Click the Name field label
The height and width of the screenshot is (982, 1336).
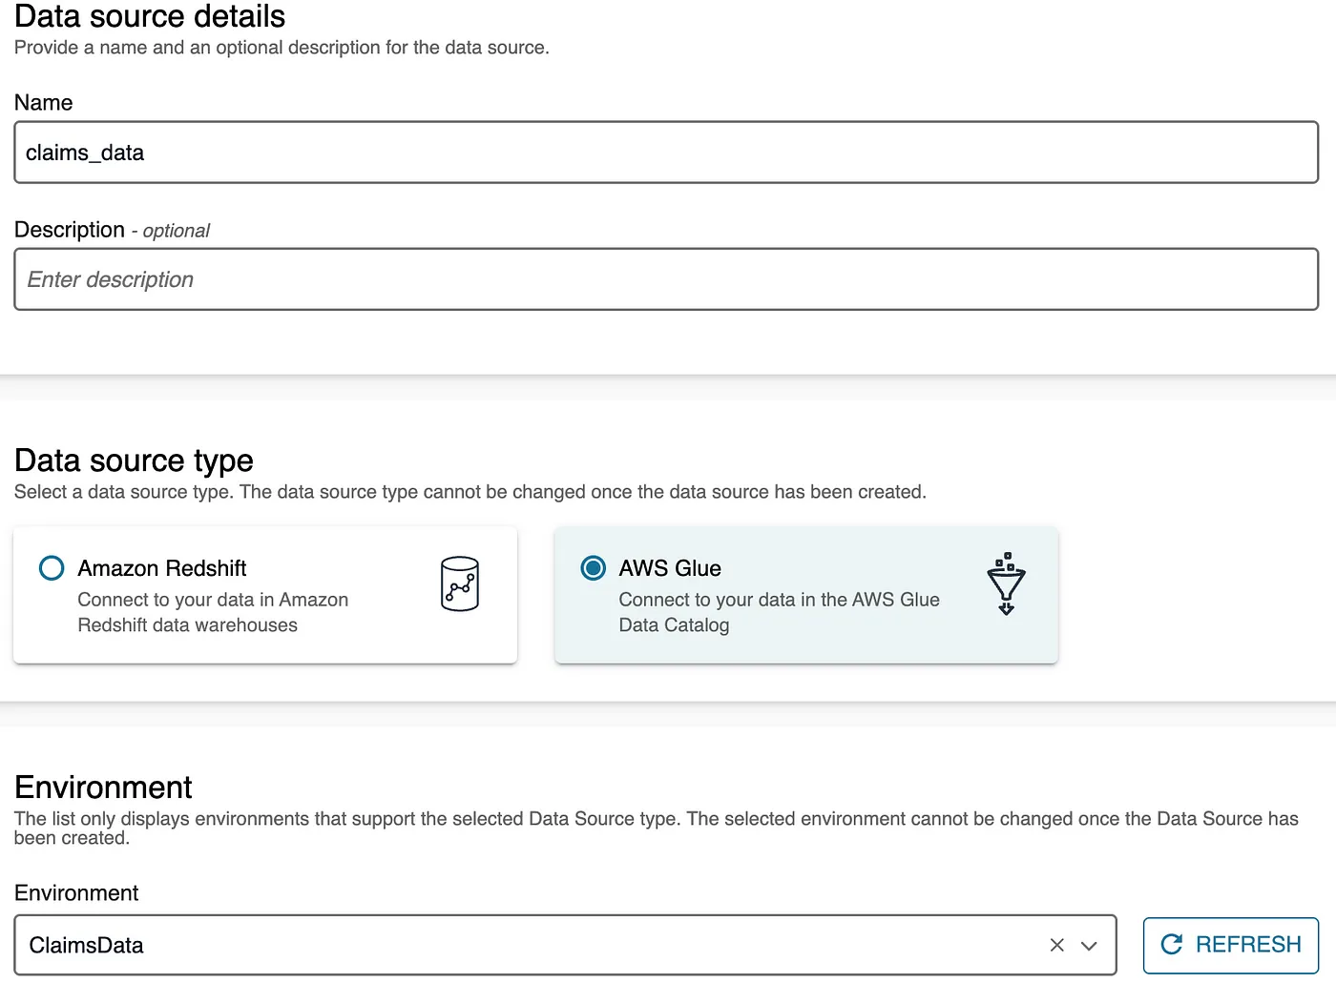[x=44, y=103]
